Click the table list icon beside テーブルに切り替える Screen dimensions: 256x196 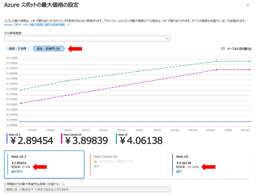[223, 49]
